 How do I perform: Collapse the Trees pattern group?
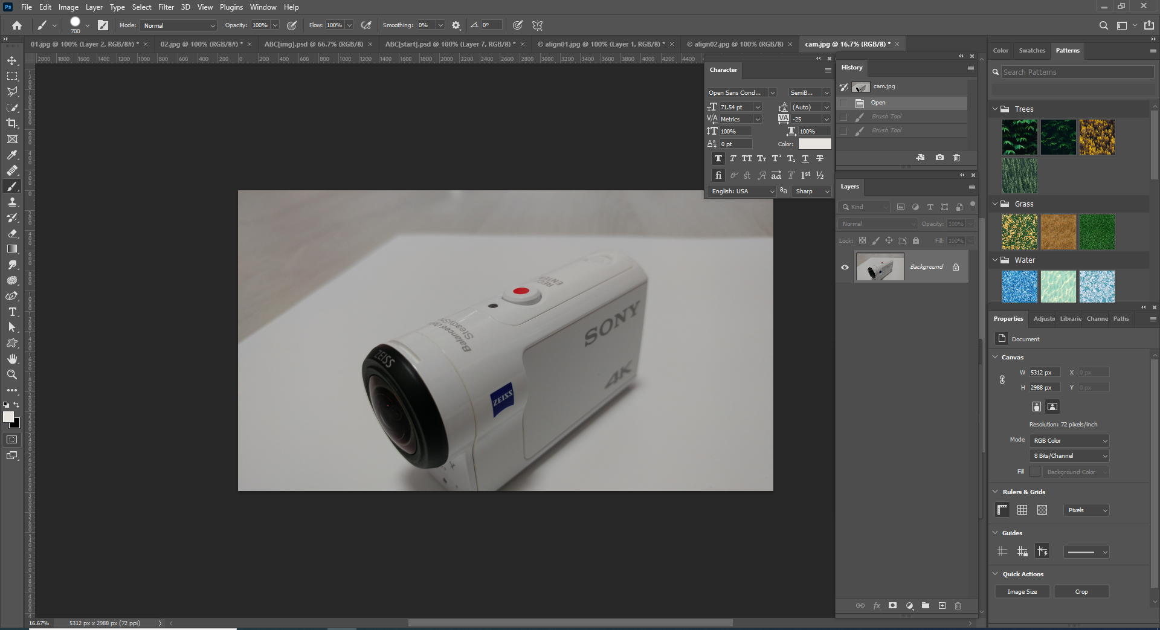(x=995, y=109)
